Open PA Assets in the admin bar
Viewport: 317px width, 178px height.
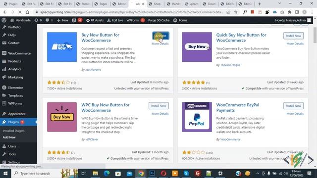coord(95,20)
